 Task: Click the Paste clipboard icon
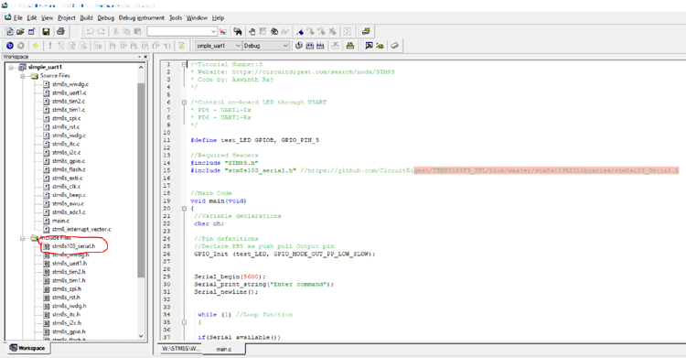[x=137, y=31]
